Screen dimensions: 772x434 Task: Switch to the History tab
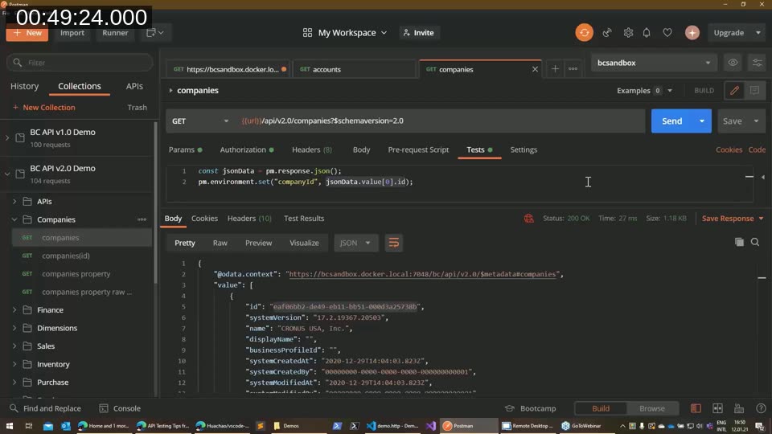25,86
